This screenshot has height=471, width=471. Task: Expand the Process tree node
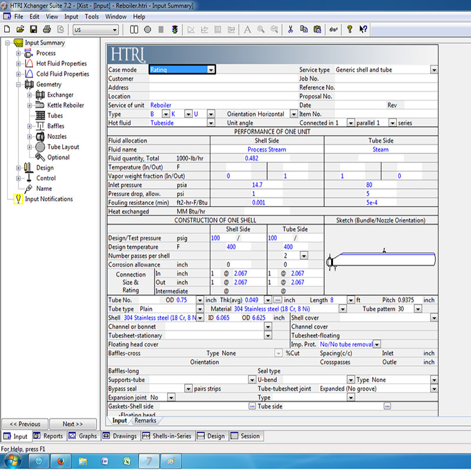point(18,53)
